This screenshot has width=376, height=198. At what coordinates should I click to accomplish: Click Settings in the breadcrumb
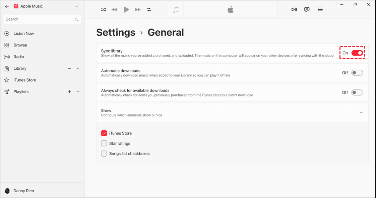pyautogui.click(x=116, y=32)
